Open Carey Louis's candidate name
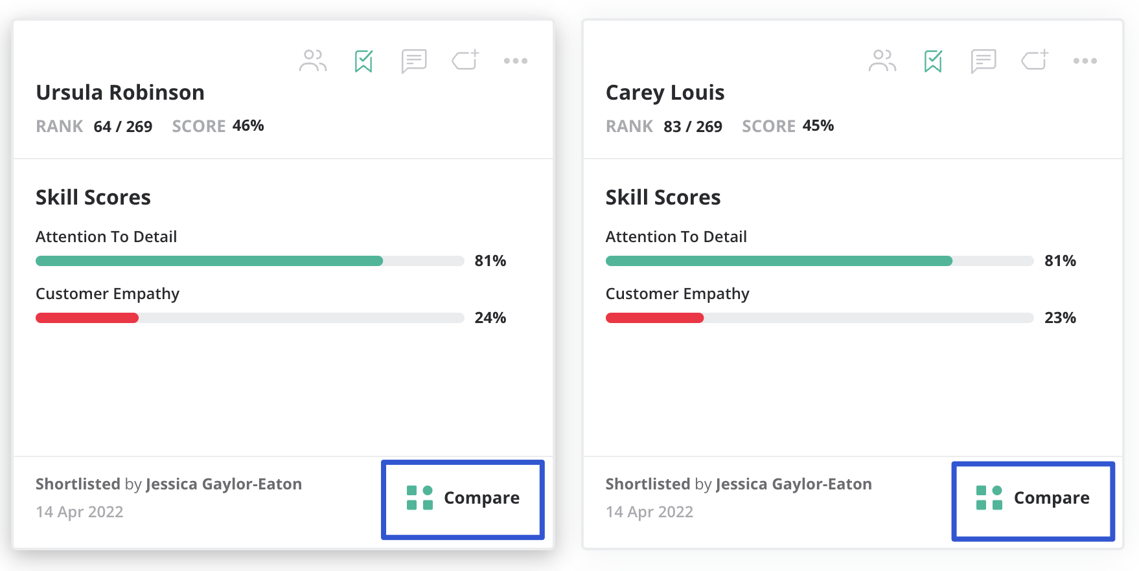 point(665,93)
